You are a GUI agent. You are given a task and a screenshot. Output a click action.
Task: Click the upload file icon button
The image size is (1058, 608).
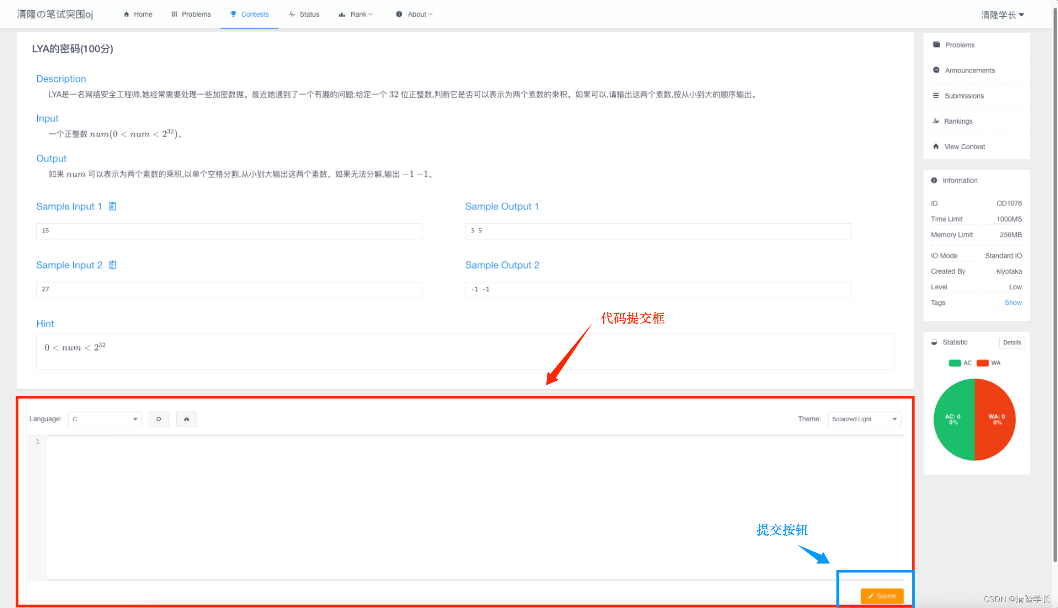(x=186, y=419)
